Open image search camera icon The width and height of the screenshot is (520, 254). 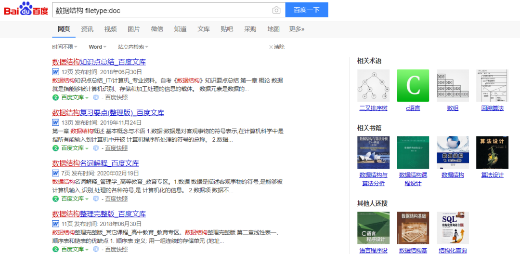[x=276, y=10]
